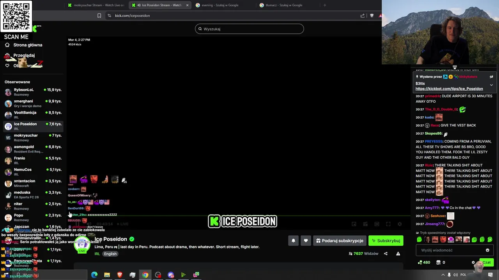
Task: Click the POL keyboard language indicator
Action: pyautogui.click(x=463, y=275)
